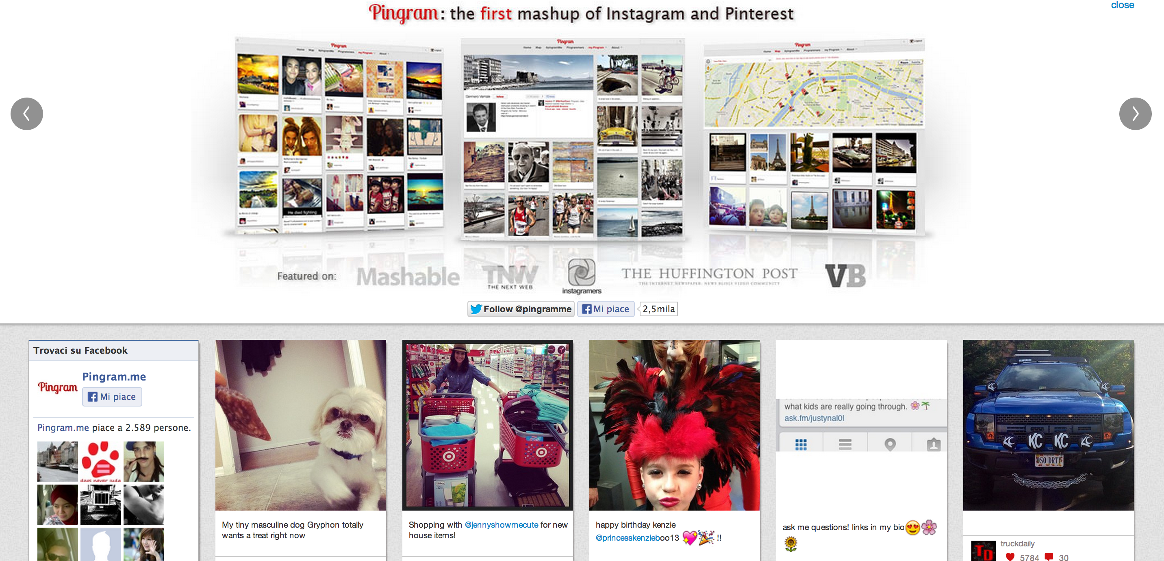Click the 2,5mila like counter

pyautogui.click(x=658, y=309)
